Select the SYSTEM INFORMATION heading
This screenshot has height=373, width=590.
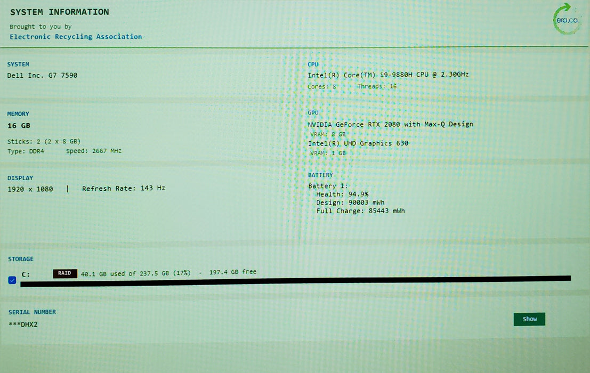click(x=60, y=12)
